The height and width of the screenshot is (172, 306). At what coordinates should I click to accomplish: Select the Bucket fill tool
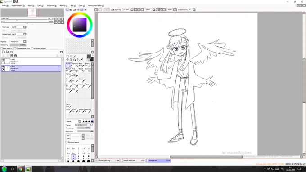69,70
